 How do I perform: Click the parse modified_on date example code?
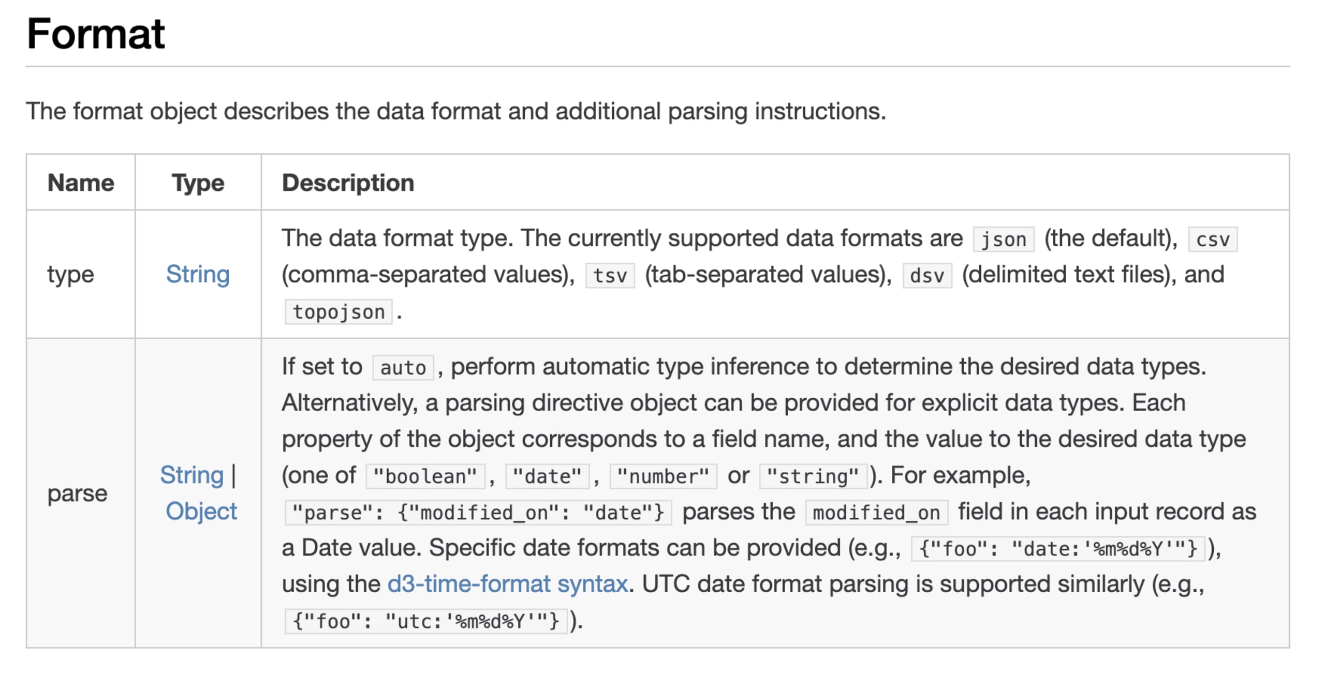[478, 513]
